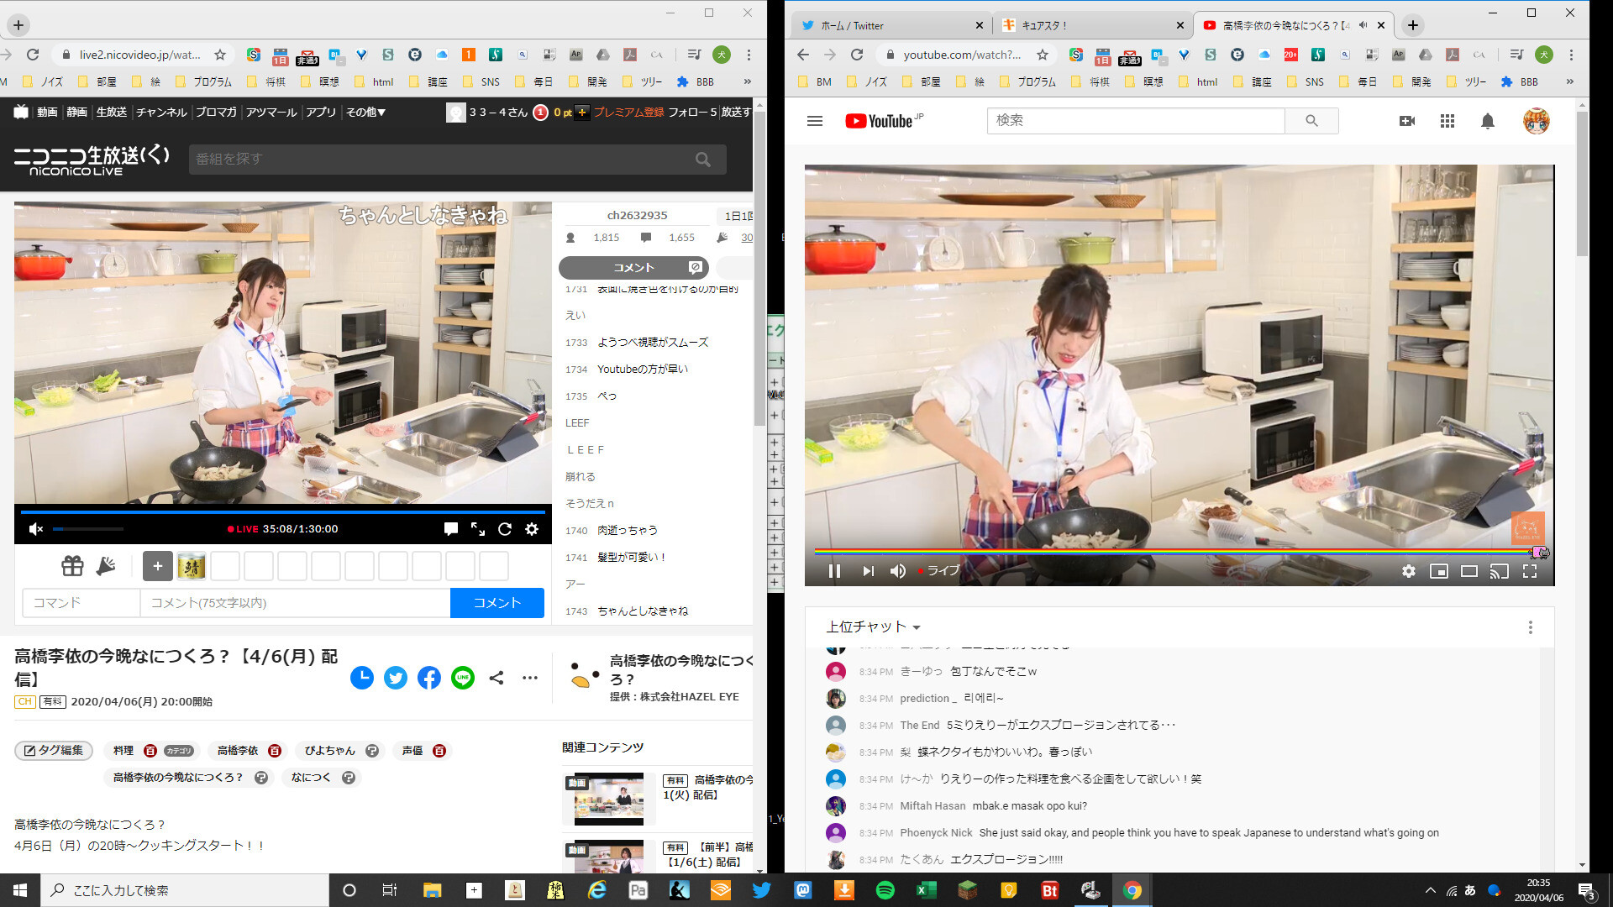
Task: Open the その他 menu dropdown
Action: click(x=365, y=112)
